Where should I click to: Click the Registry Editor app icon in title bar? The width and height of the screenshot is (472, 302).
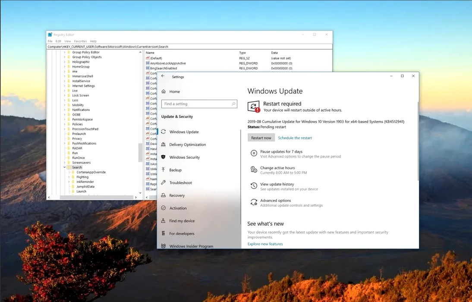50,35
